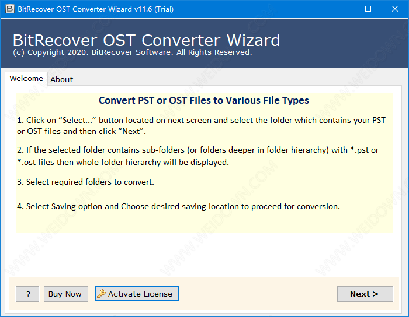The width and height of the screenshot is (409, 317).
Task: Click step 3 Select required folders text
Action: 85,182
